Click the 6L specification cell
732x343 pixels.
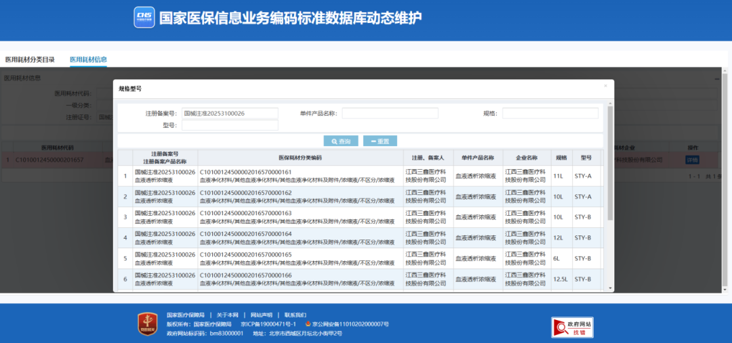click(x=562, y=258)
